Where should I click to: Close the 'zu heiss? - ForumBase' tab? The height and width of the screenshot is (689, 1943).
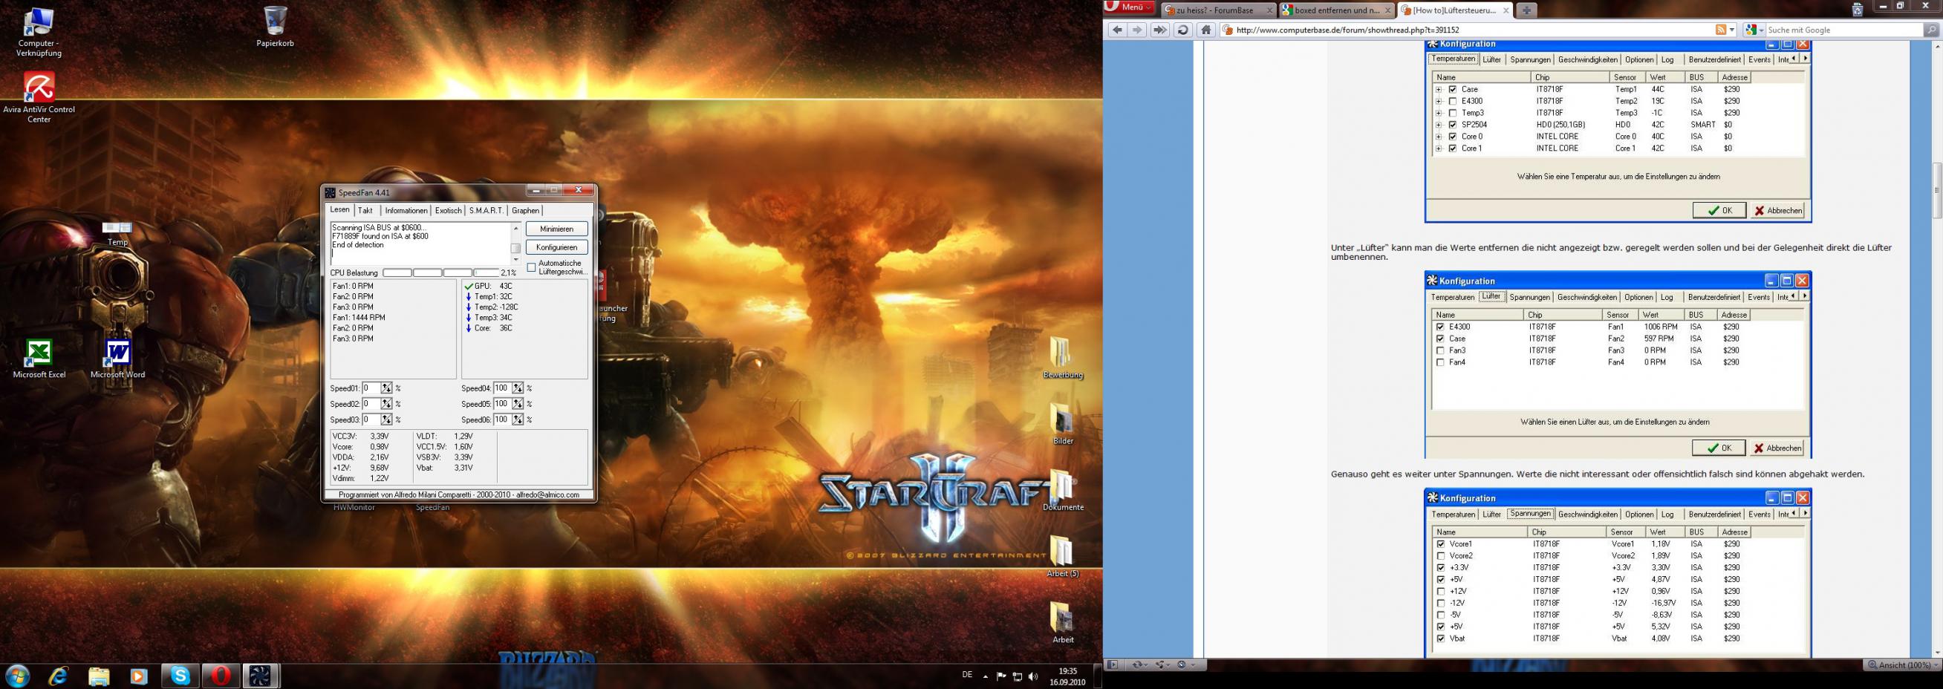[1269, 10]
